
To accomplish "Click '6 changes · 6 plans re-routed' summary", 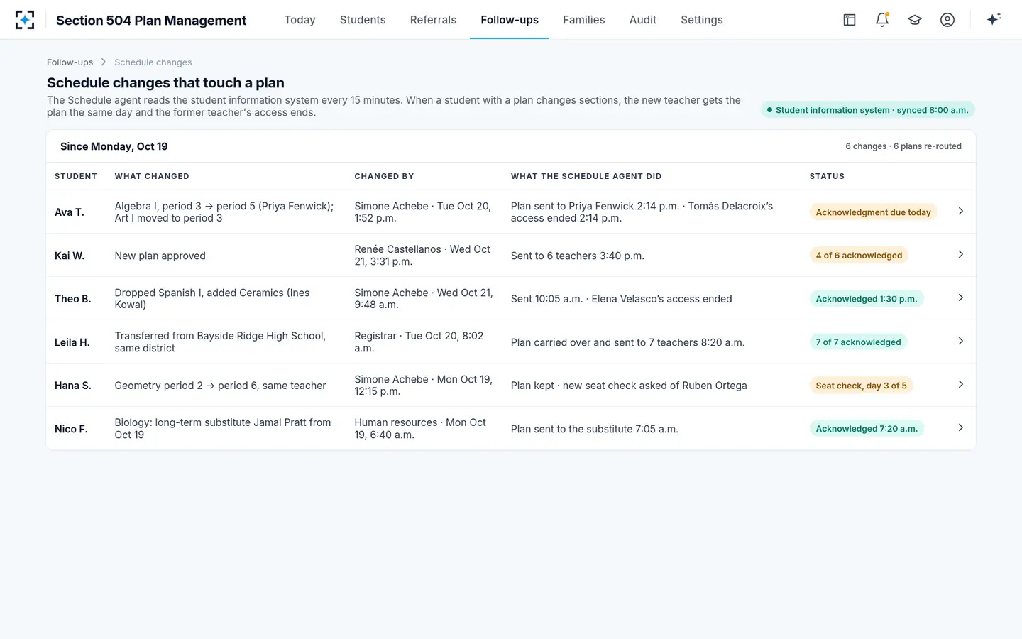I will click(903, 146).
